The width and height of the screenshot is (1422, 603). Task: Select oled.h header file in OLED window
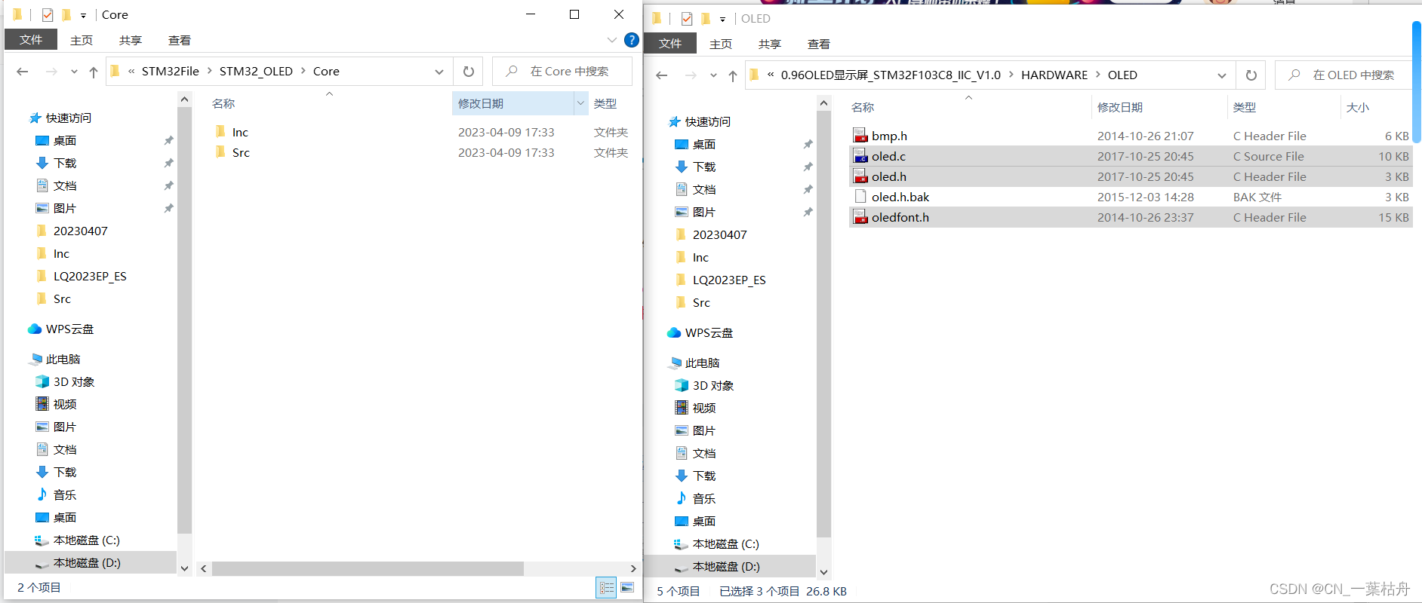click(1131, 176)
